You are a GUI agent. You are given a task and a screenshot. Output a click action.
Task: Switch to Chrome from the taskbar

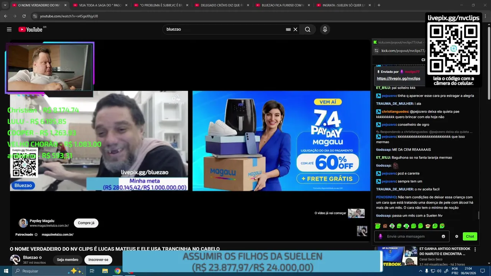(117, 271)
